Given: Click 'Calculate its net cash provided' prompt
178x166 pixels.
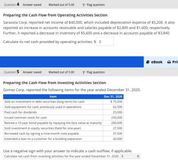Looking at the screenshot, I should (x=48, y=42).
